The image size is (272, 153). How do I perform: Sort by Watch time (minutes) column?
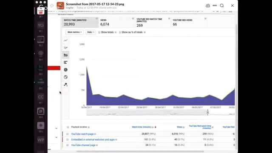point(142,127)
